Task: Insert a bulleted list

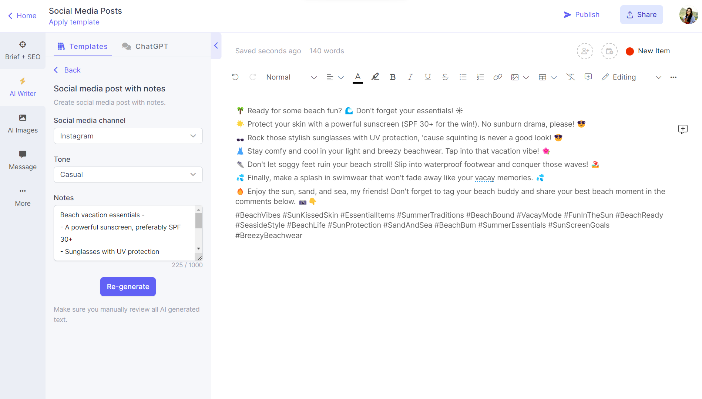Action: tap(463, 77)
